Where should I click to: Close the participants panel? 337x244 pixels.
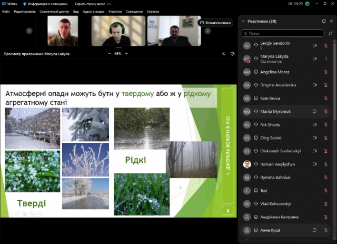coord(331,21)
